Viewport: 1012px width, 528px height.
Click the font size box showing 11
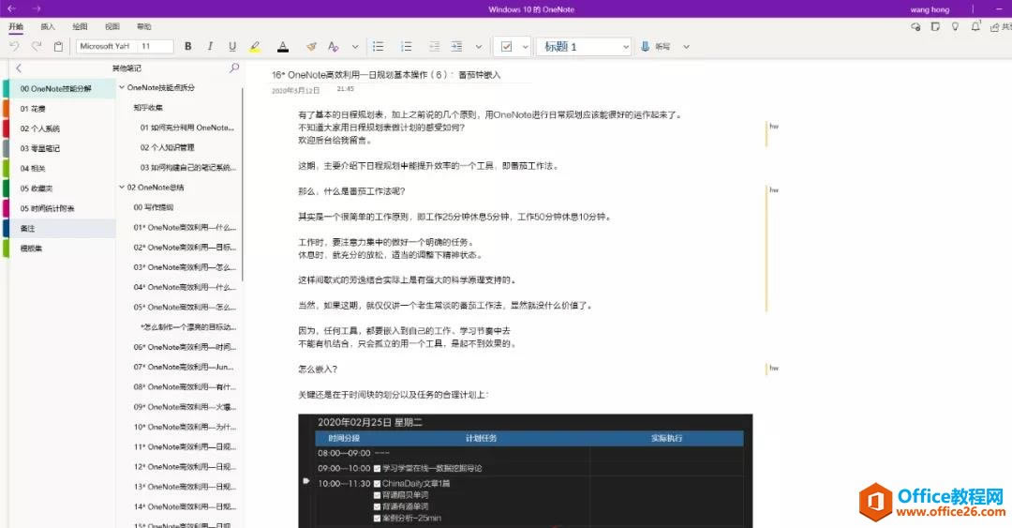click(x=156, y=47)
